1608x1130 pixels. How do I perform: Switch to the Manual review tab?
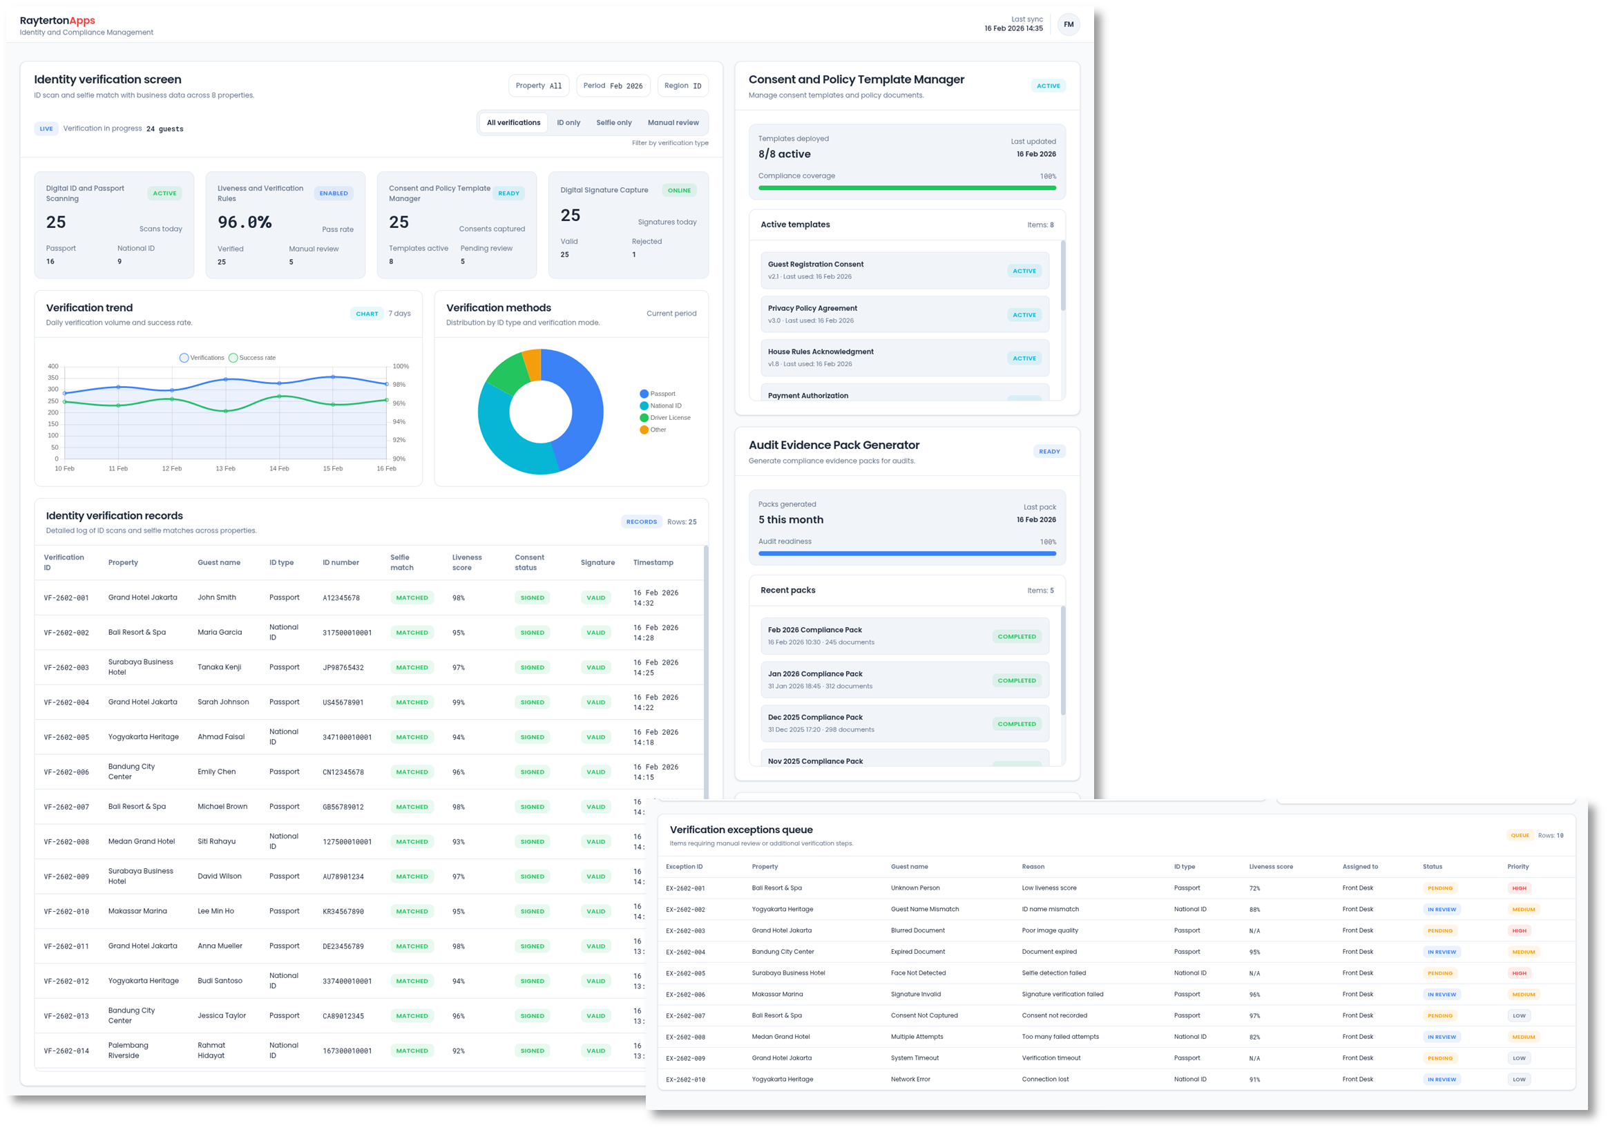click(672, 122)
